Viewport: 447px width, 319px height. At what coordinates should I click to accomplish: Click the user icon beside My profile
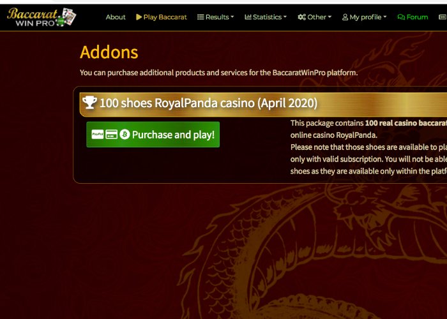click(x=345, y=17)
